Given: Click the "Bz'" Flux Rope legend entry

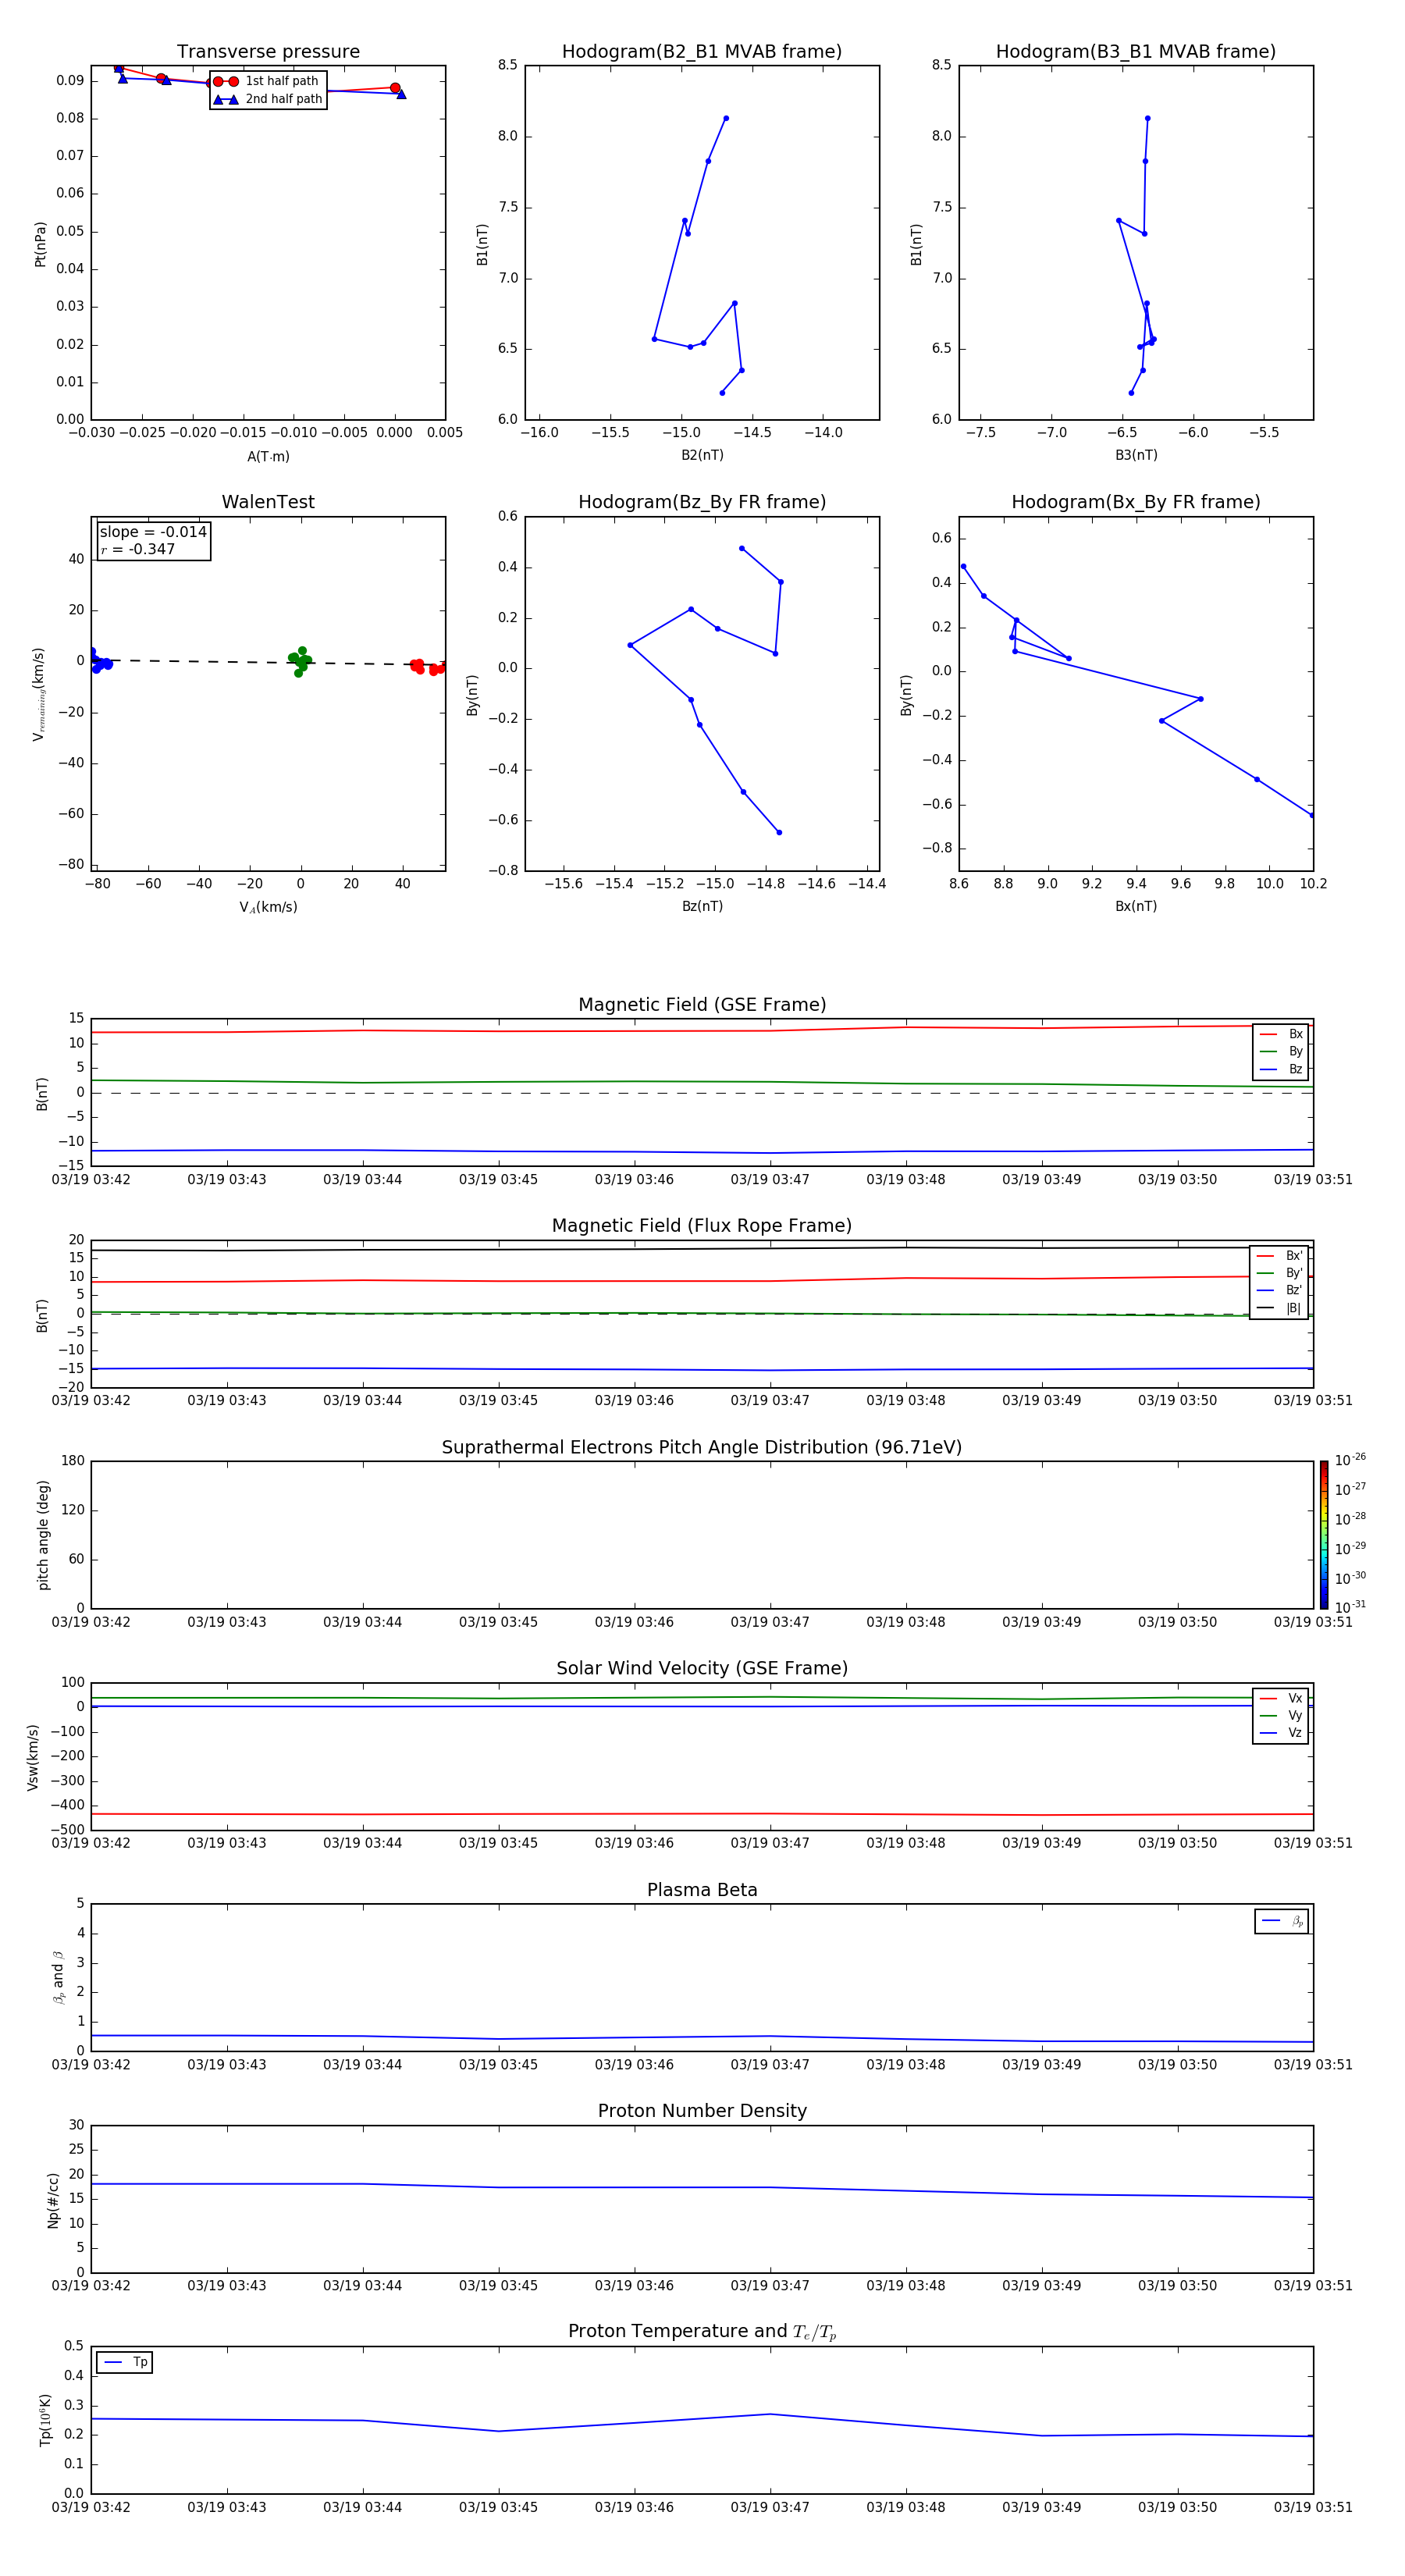Looking at the screenshot, I should coord(1279,1291).
